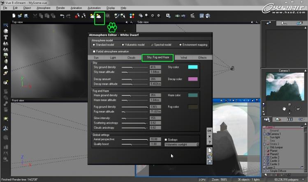308x182 pixels.
Task: Click the question mark help button in dialog
Action: (209, 142)
